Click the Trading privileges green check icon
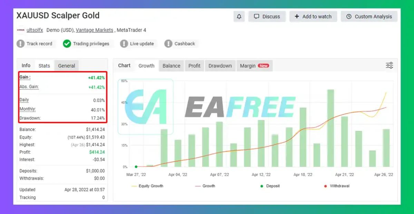The image size is (414, 214). click(67, 44)
